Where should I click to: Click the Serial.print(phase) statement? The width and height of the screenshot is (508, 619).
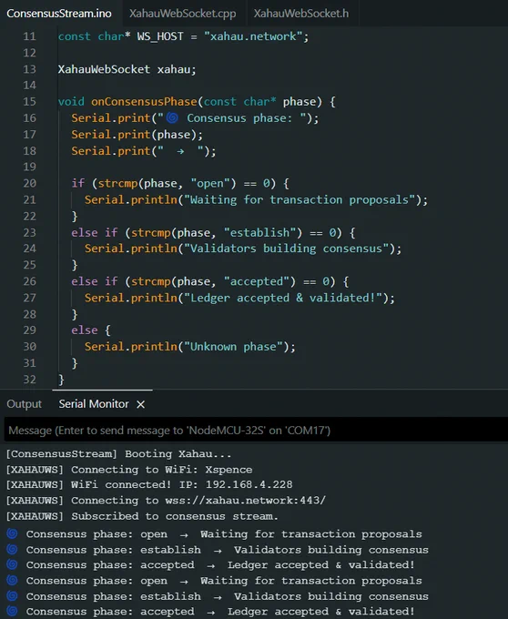(137, 135)
